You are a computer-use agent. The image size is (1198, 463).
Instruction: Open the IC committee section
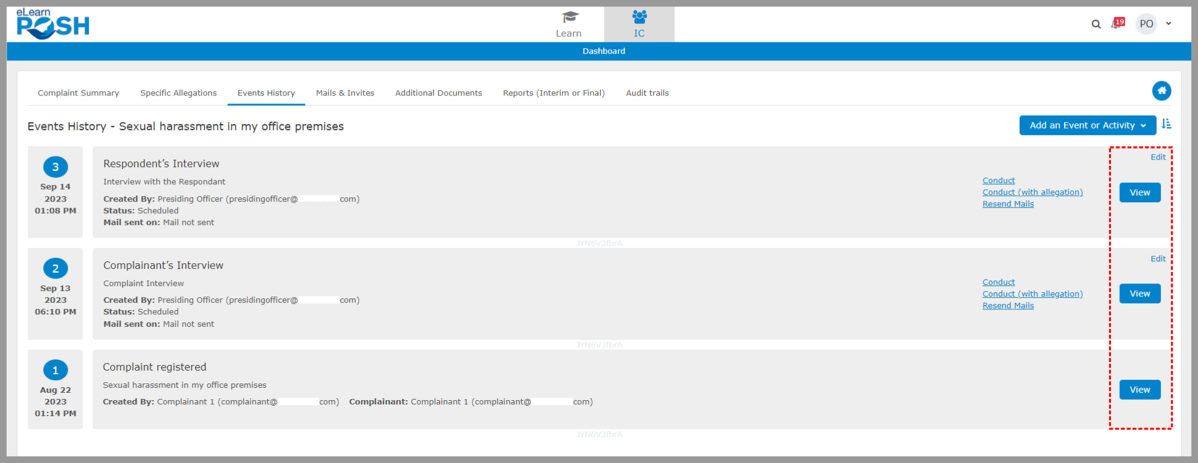tap(639, 24)
